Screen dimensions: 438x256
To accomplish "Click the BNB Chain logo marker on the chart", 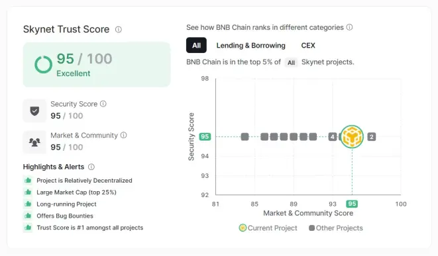I will click(352, 137).
